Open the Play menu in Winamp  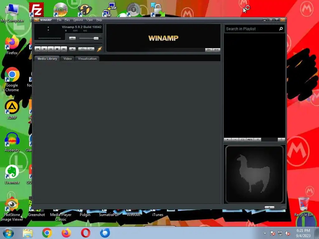[x=67, y=20]
